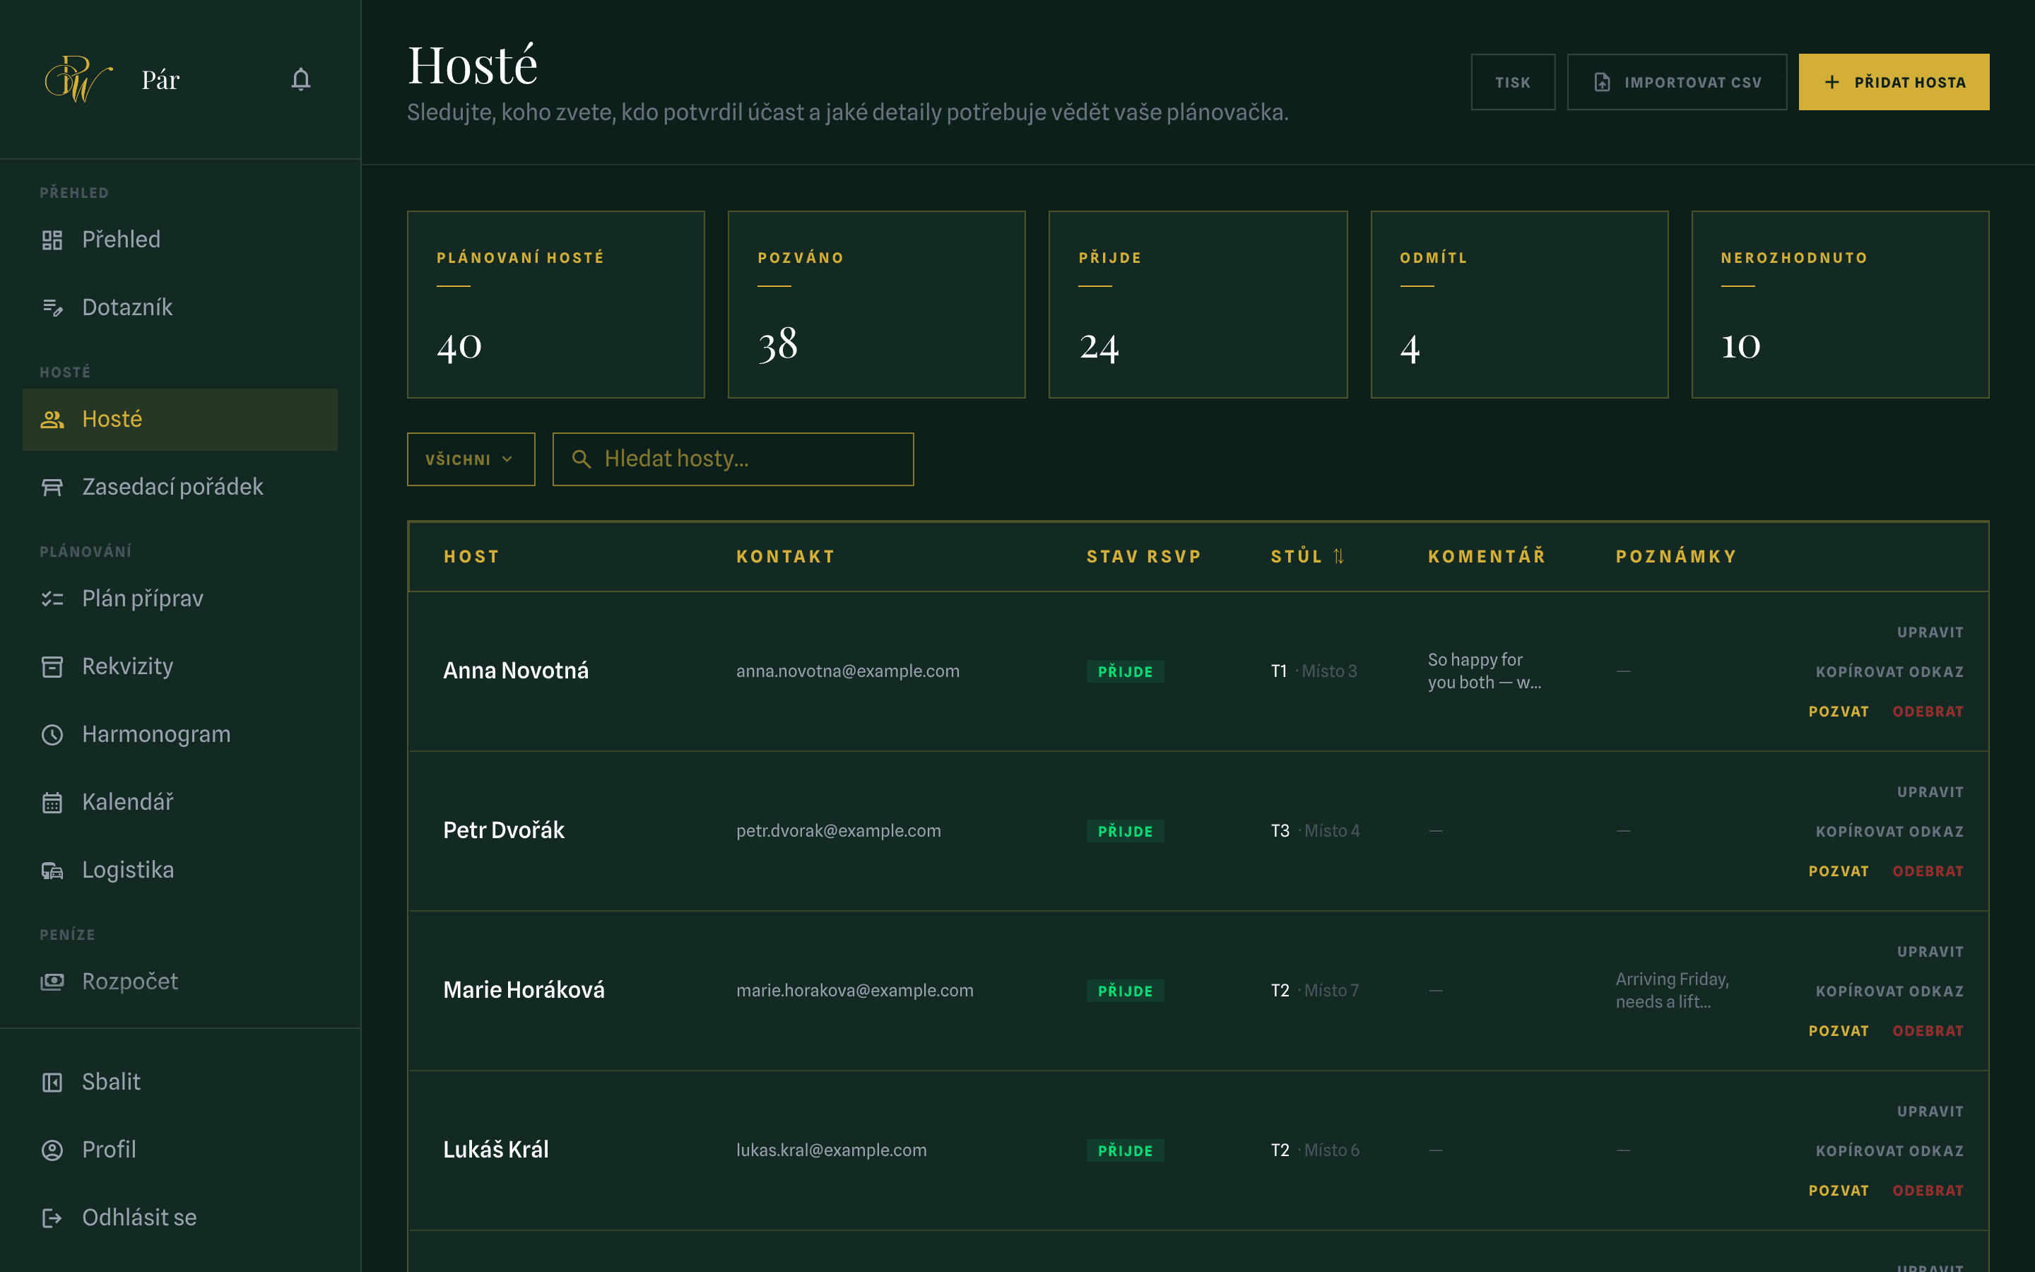Click guest name Lukáš Král
The width and height of the screenshot is (2035, 1272).
496,1150
